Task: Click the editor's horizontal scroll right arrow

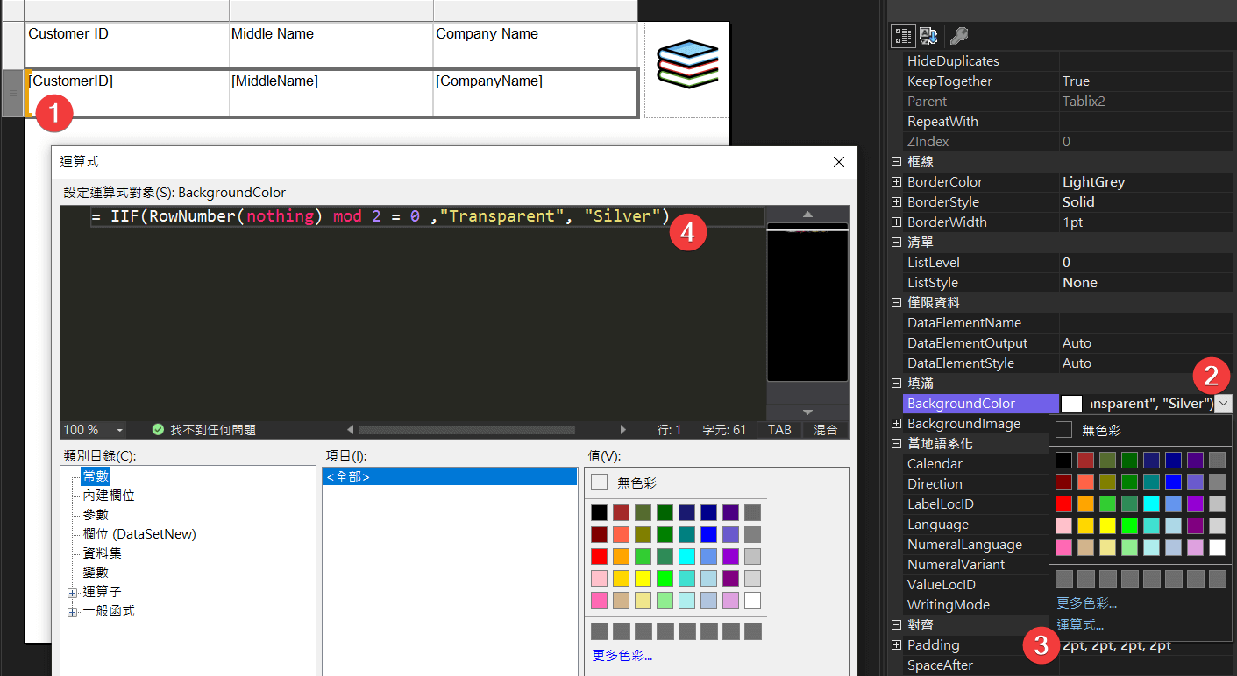Action: [x=623, y=430]
